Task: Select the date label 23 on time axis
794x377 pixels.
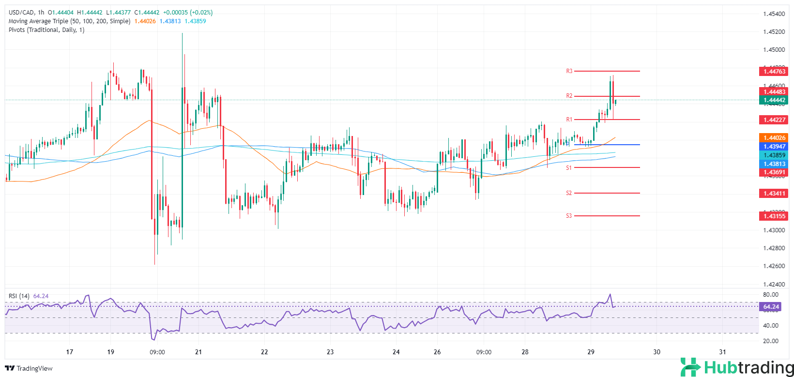Action: click(330, 352)
